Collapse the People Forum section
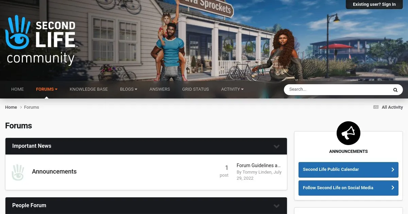The height and width of the screenshot is (214, 408). (x=276, y=206)
